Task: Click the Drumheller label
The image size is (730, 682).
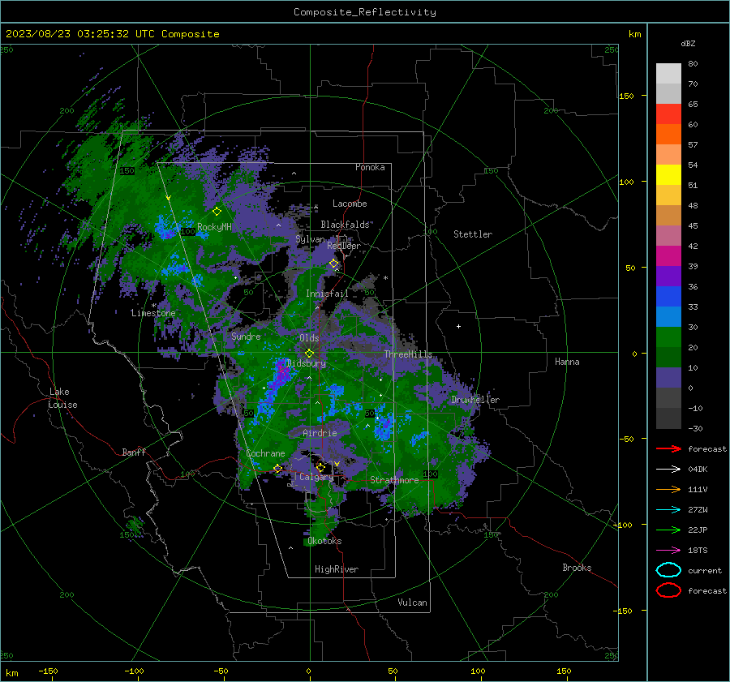Action: click(475, 400)
